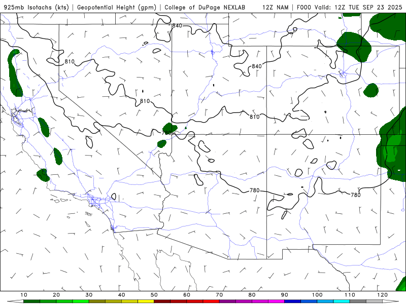
Task: Pick the light gray 115-120 kt swatch
Action: click(x=374, y=301)
